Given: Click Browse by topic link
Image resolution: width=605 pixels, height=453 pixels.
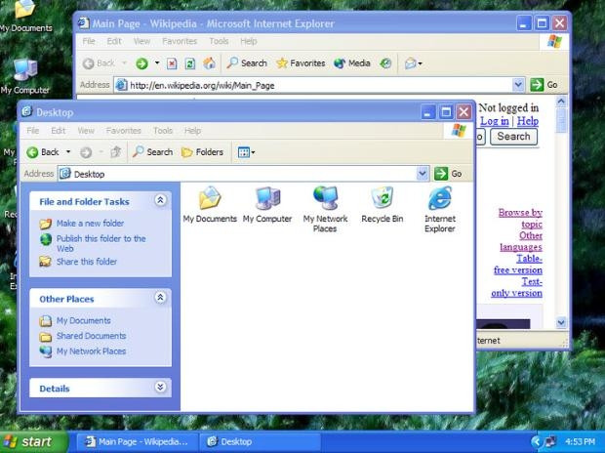Looking at the screenshot, I should pyautogui.click(x=520, y=218).
